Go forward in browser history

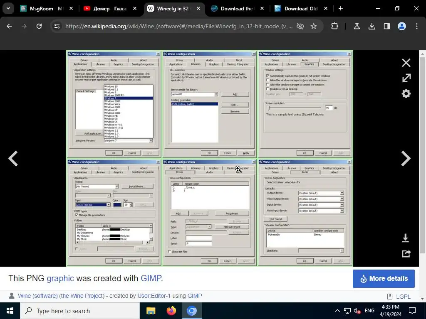pos(24,26)
